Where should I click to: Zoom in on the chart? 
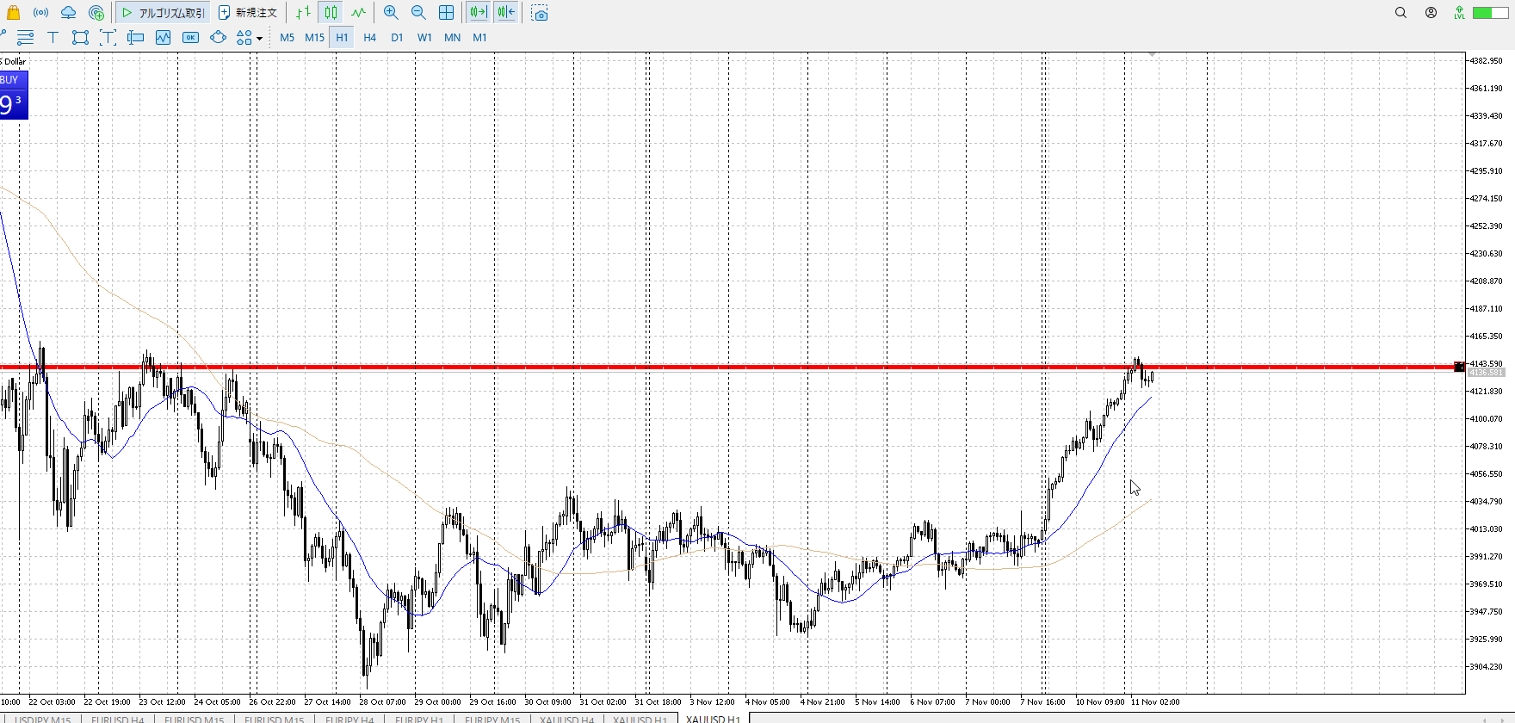pos(391,13)
